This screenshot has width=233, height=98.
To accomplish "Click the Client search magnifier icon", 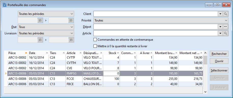I will click(x=226, y=14).
